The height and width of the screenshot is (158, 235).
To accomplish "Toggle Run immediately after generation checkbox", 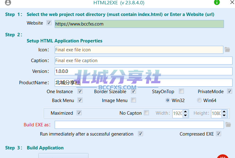I will tap(140, 134).
